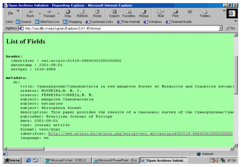Image resolution: width=241 pixels, height=167 pixels.
Task: Click the greyed-out Edit toolbar button
Action: tap(190, 14)
